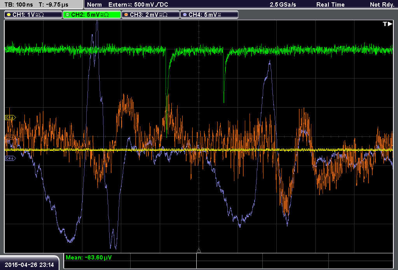Select the CH4 5mV channel tab

pos(209,15)
